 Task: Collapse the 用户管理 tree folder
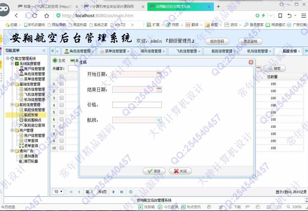coord(12,130)
